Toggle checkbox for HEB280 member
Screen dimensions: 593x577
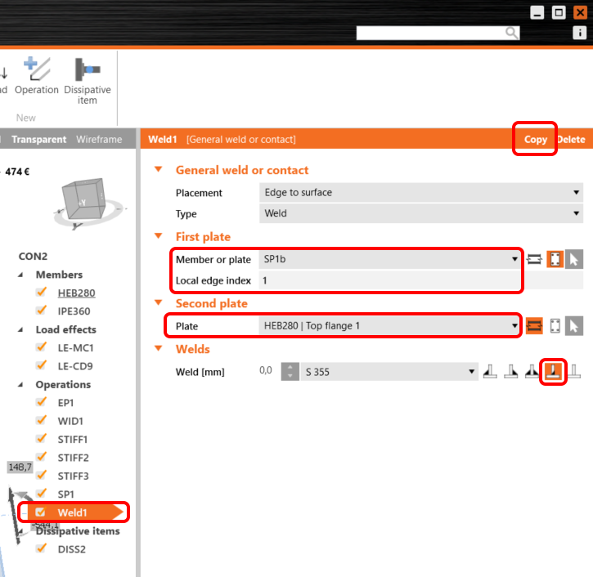pos(41,292)
